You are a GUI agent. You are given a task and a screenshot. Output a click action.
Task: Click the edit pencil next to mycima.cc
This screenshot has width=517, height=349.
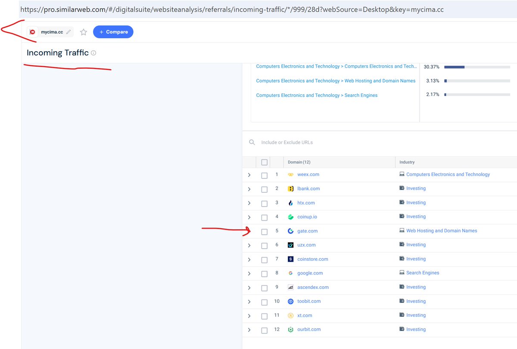[x=68, y=32]
